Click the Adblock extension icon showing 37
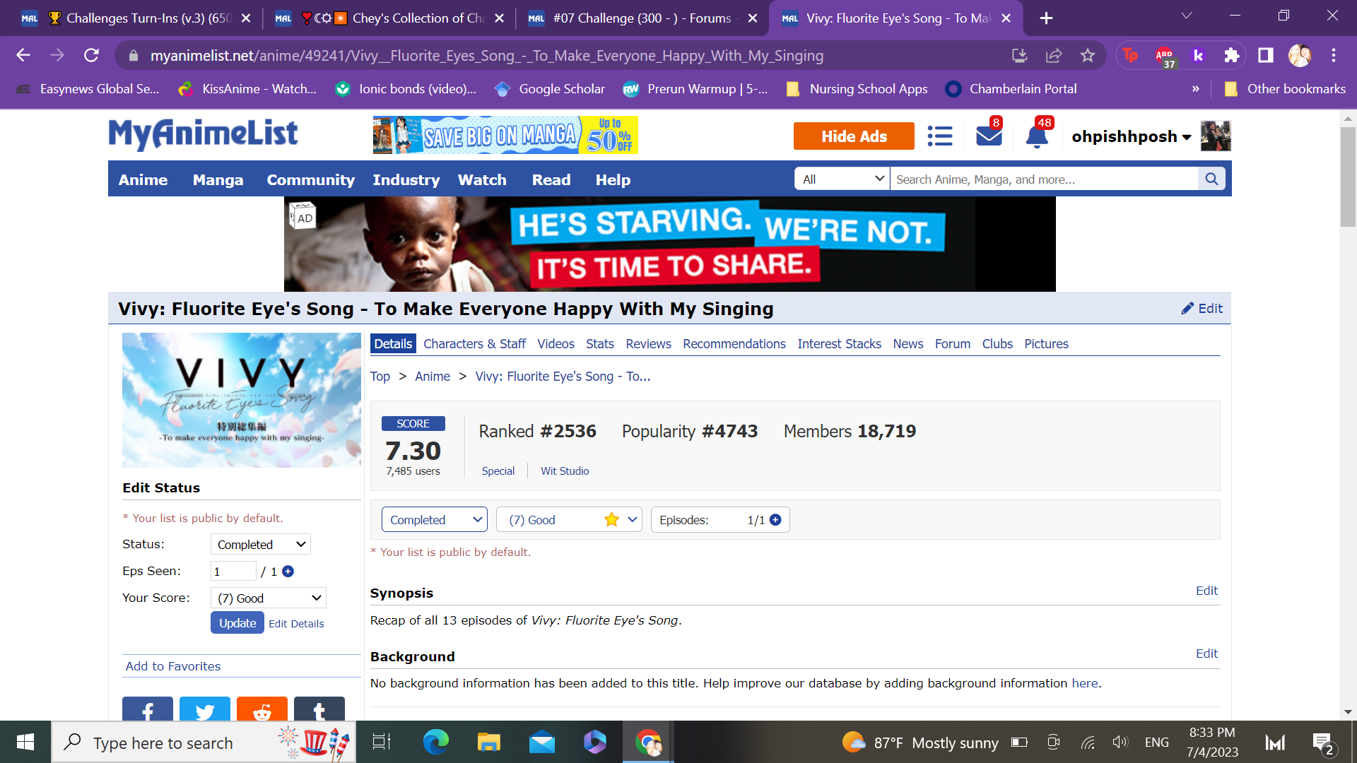1357x763 pixels. click(1165, 56)
